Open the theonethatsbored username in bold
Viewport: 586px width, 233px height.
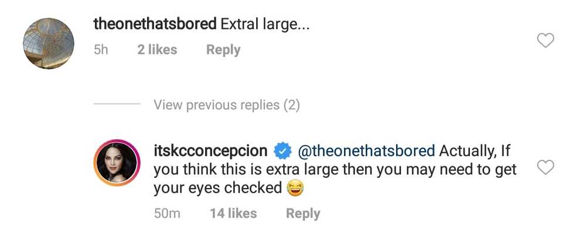click(x=155, y=24)
